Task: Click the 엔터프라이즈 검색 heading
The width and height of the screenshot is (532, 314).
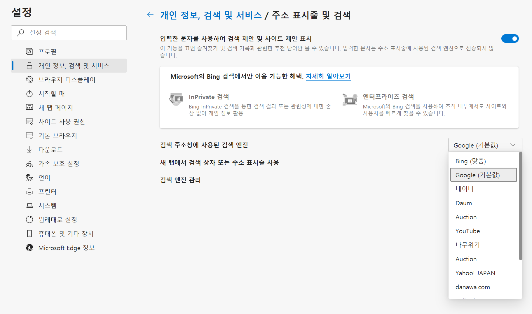Action: point(388,97)
